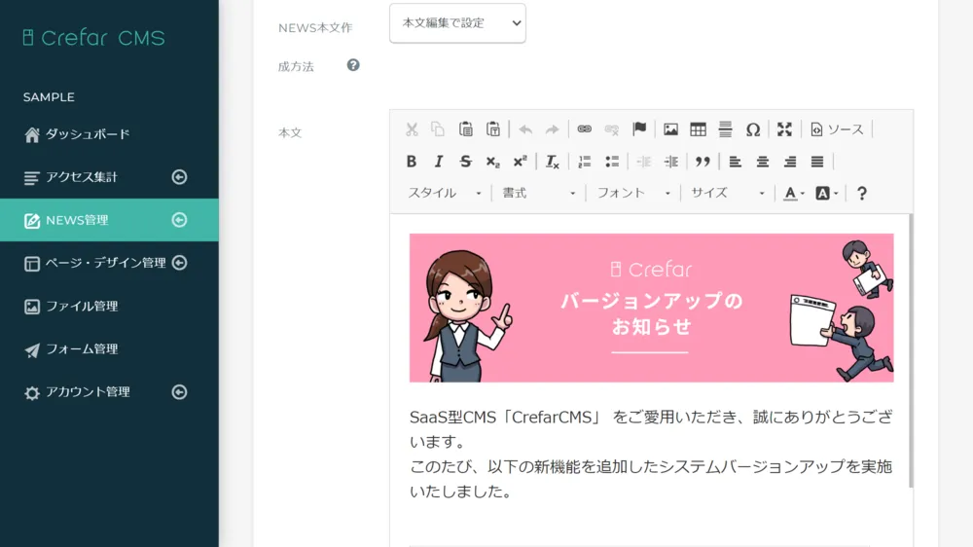Open the 書式 format dropdown

[x=539, y=193]
